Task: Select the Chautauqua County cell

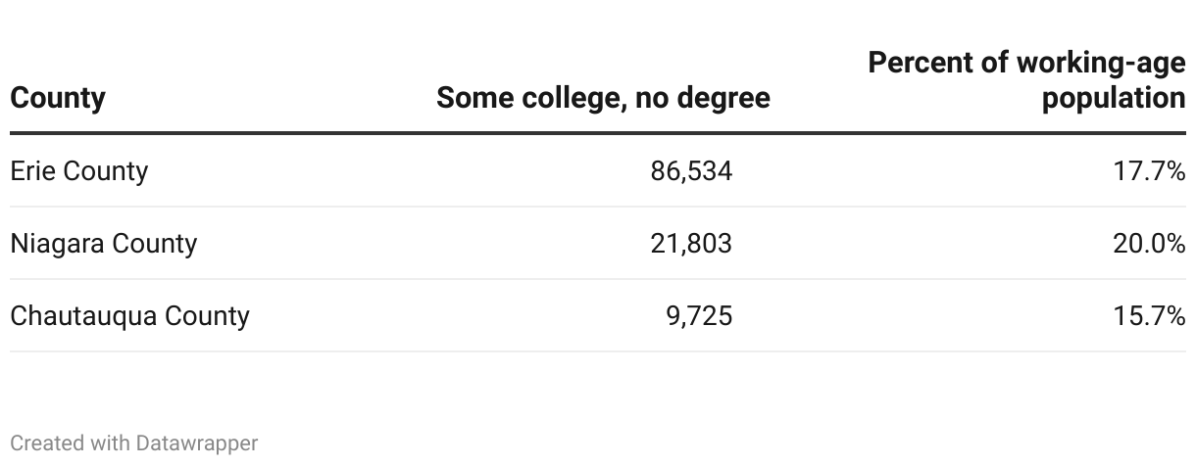Action: 129,316
